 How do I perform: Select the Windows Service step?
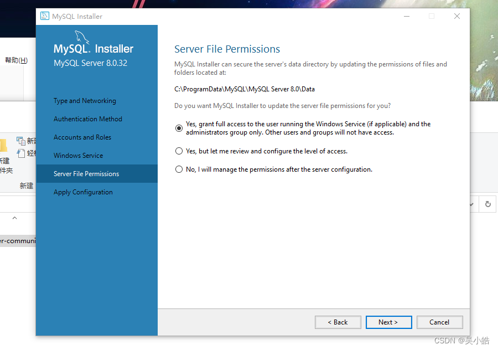click(x=79, y=156)
